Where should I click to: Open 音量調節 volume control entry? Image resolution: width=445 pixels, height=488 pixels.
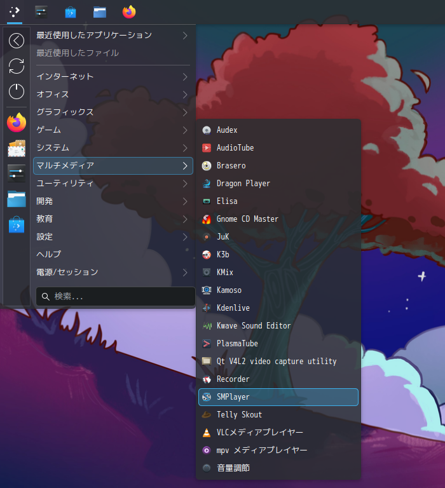pos(278,468)
